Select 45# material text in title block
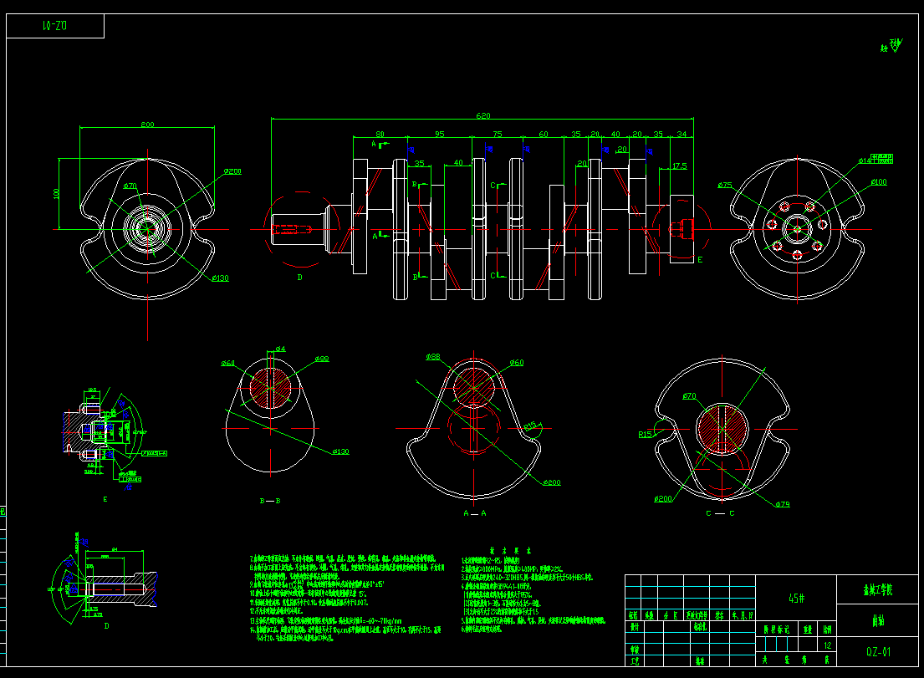Screen dimensions: 924x678 point(796,598)
